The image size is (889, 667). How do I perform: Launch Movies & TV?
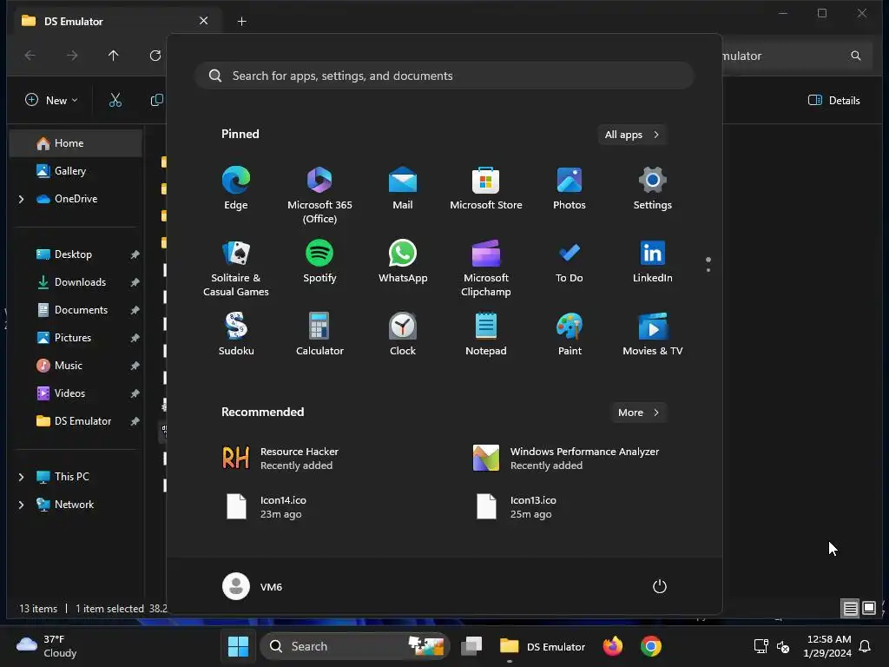[653, 334]
